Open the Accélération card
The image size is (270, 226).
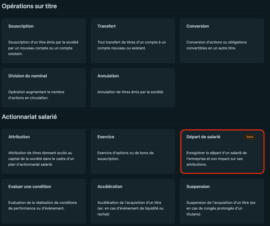tap(133, 201)
